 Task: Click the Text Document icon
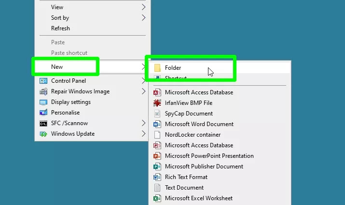point(157,188)
